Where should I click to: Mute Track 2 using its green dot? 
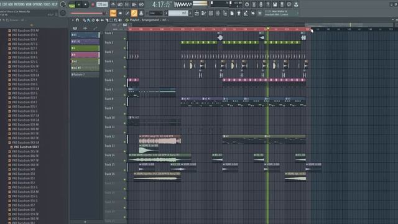(x=125, y=48)
